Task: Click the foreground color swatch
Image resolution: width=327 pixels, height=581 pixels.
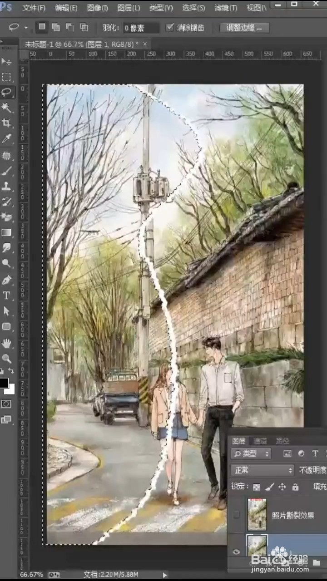Action: [x=4, y=382]
